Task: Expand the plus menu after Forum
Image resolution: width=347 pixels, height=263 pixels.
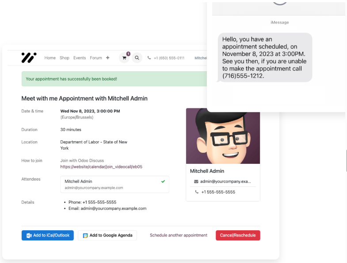Action: (107, 58)
